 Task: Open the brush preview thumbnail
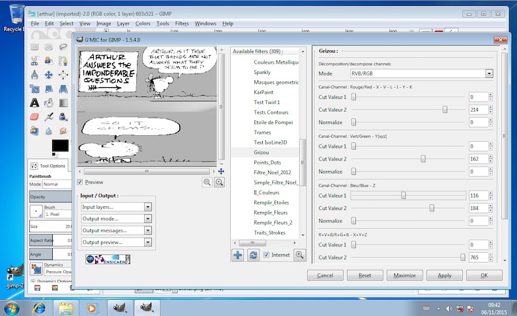point(36,211)
